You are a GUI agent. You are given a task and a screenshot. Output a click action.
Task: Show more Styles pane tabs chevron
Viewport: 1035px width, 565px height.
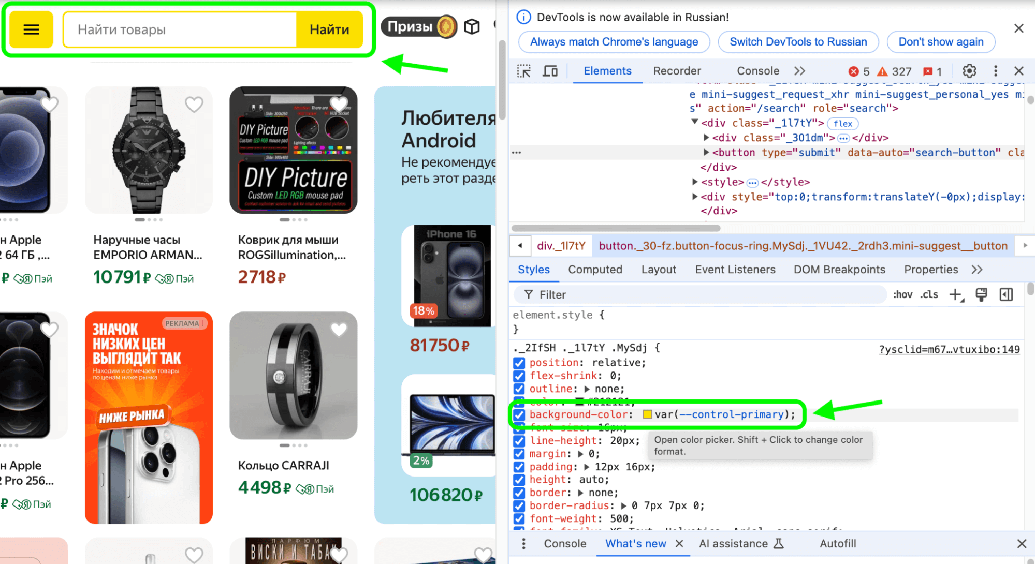(976, 270)
